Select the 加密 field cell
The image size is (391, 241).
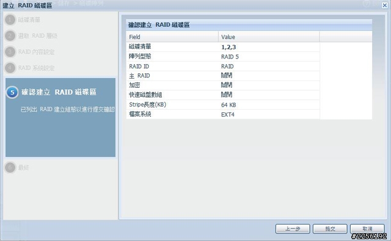tap(172, 85)
